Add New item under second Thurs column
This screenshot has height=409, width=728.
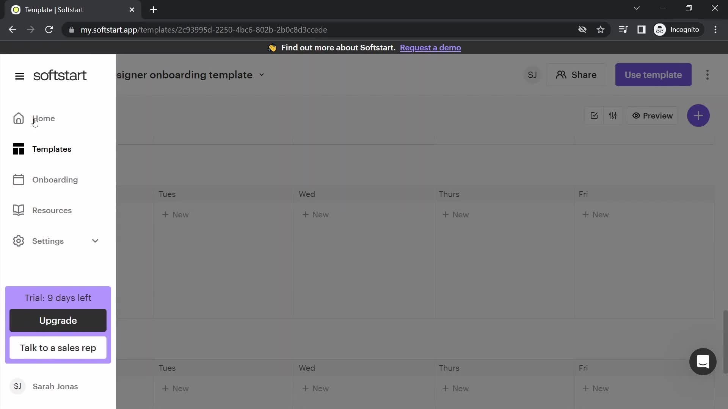click(x=455, y=389)
